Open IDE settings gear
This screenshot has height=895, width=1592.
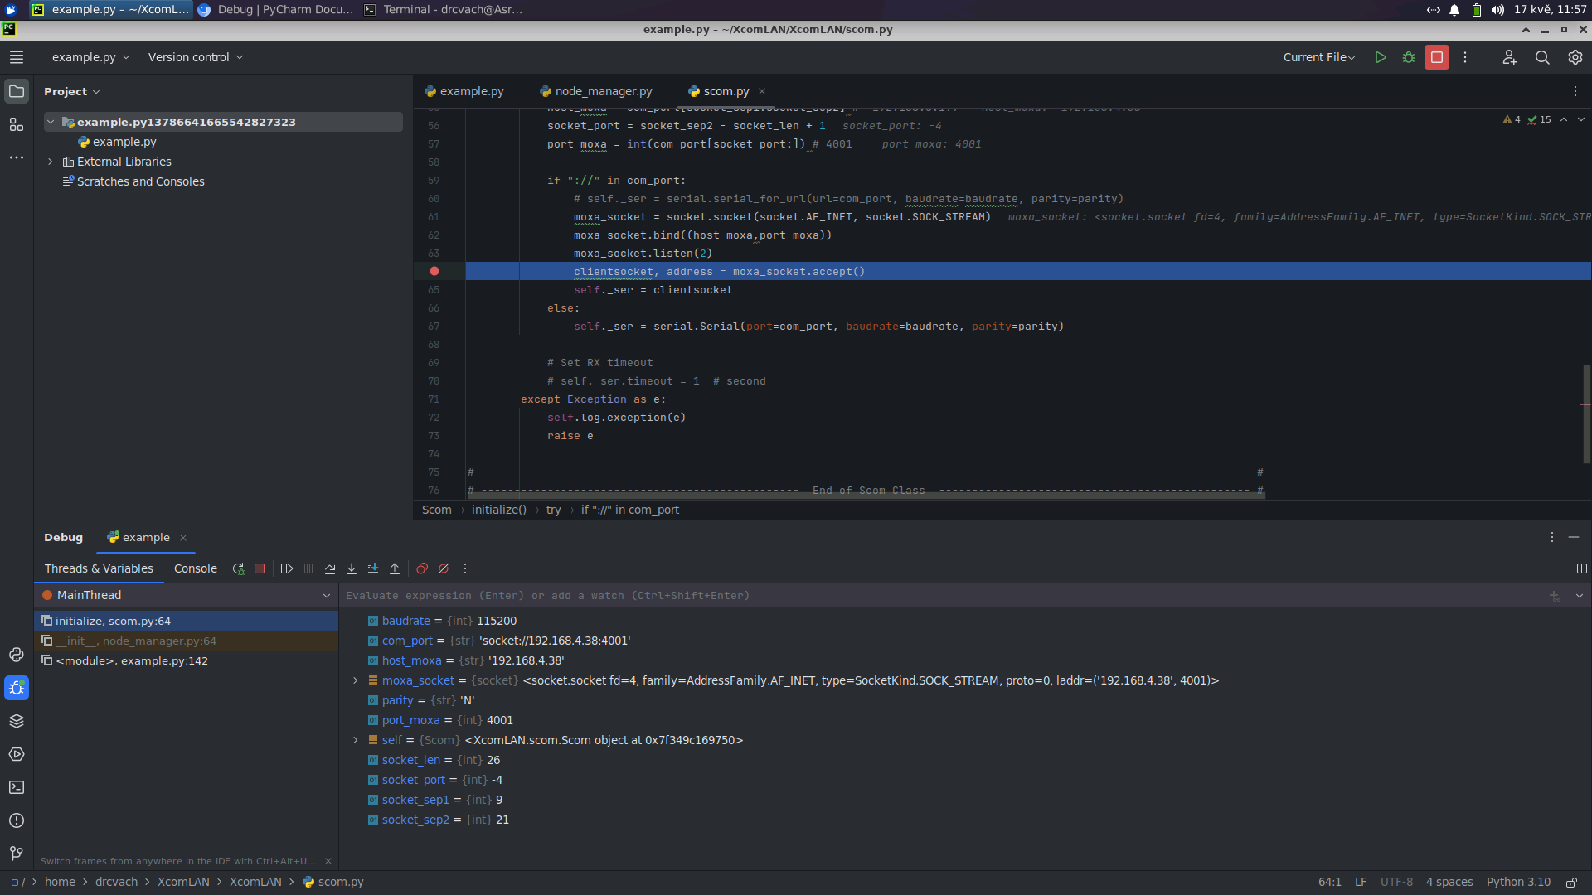(x=1575, y=57)
